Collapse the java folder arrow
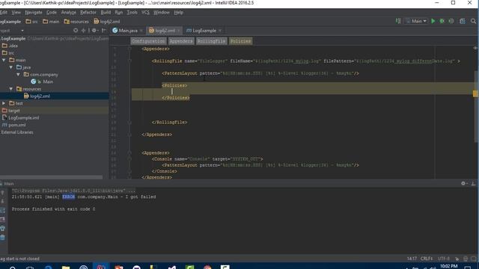Viewport: 479px width, 269px height. pos(11,67)
